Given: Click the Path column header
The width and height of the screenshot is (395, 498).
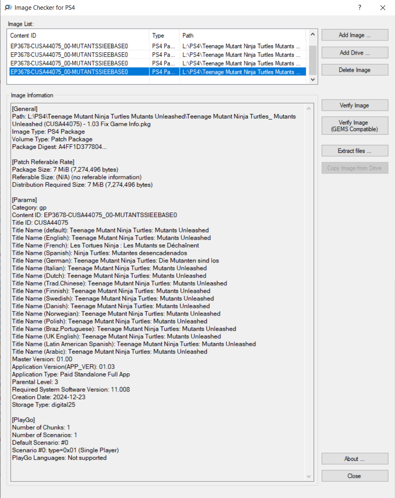Looking at the screenshot, I should [x=243, y=36].
